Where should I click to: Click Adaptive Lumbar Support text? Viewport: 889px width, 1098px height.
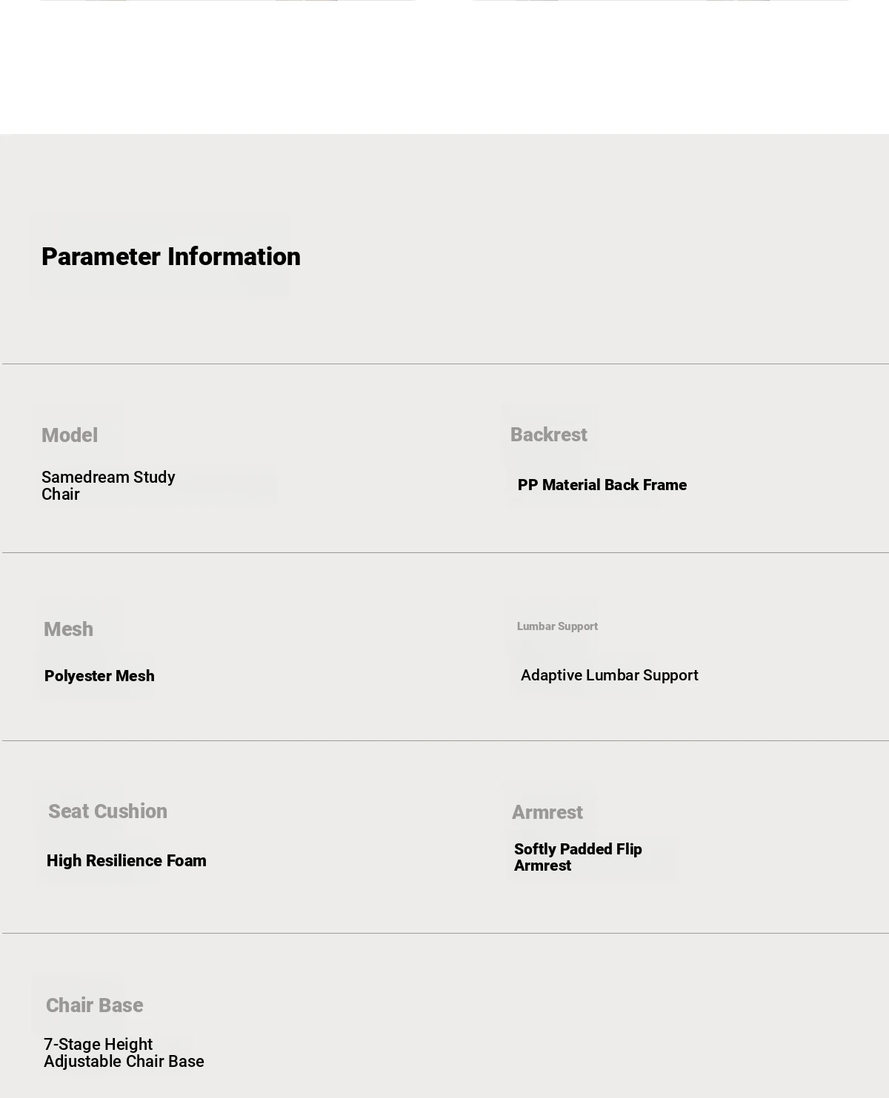click(610, 675)
